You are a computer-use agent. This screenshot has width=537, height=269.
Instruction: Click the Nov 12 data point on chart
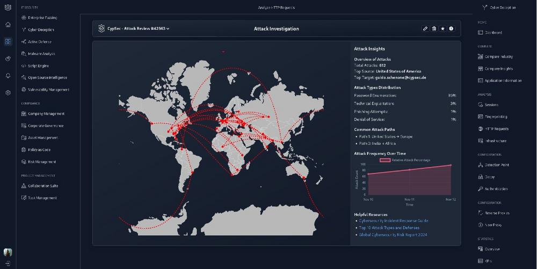451,165
